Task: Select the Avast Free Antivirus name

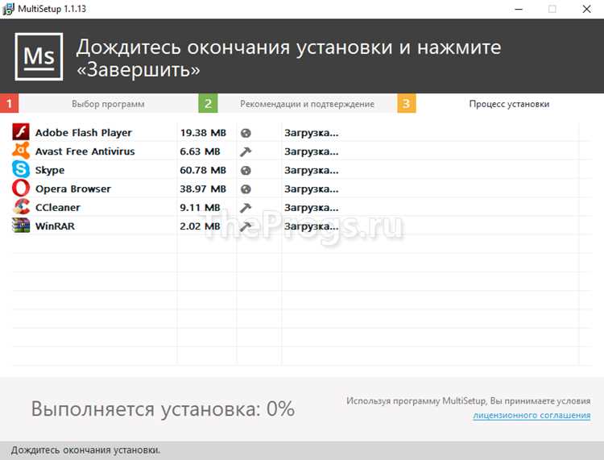Action: (85, 151)
